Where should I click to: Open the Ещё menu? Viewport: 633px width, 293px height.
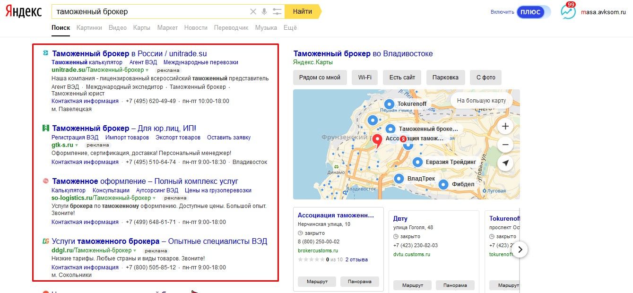(290, 28)
